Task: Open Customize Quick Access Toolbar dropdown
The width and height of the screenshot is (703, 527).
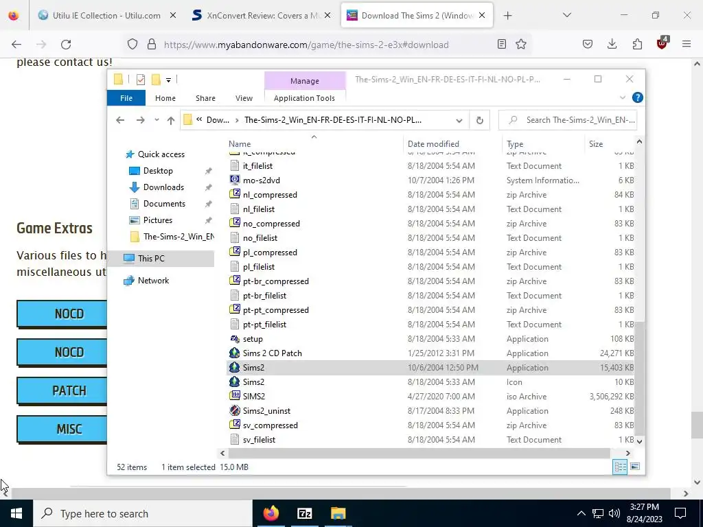Action: point(169,80)
